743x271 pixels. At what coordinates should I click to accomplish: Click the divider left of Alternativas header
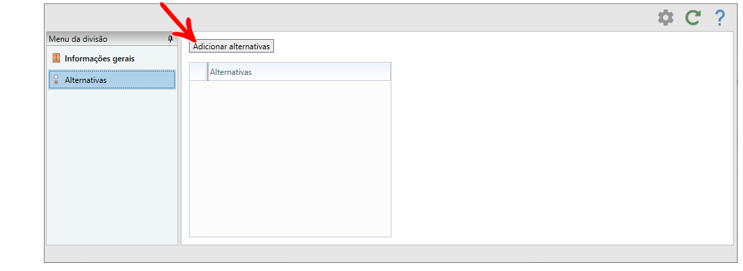point(208,72)
